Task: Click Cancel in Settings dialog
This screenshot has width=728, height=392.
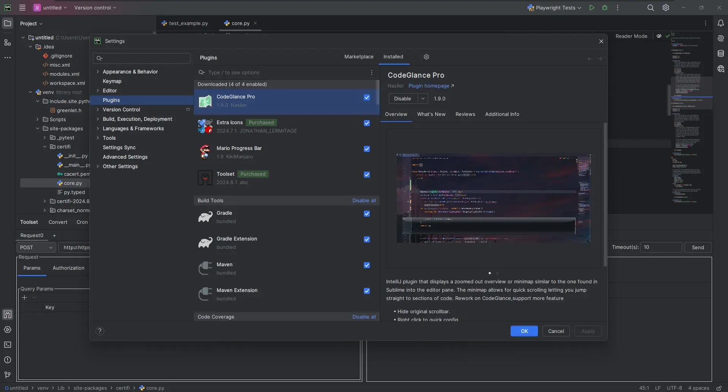Action: click(x=556, y=331)
